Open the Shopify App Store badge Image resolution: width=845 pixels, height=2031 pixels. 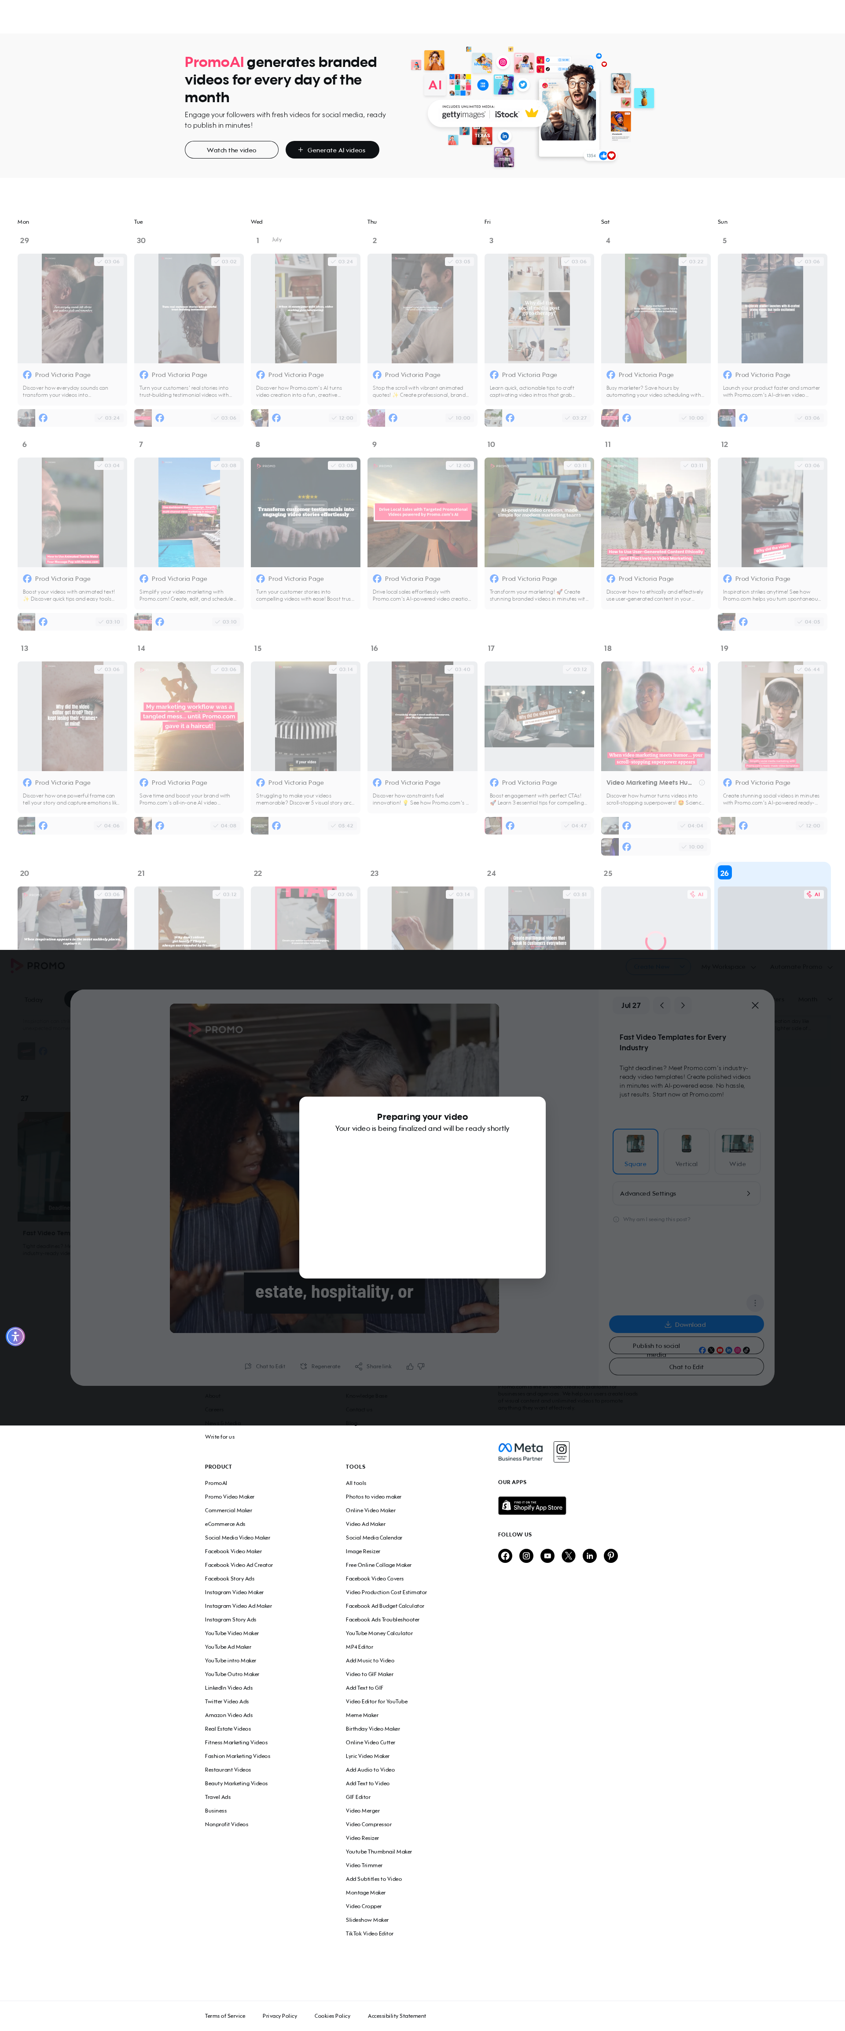coord(532,1506)
